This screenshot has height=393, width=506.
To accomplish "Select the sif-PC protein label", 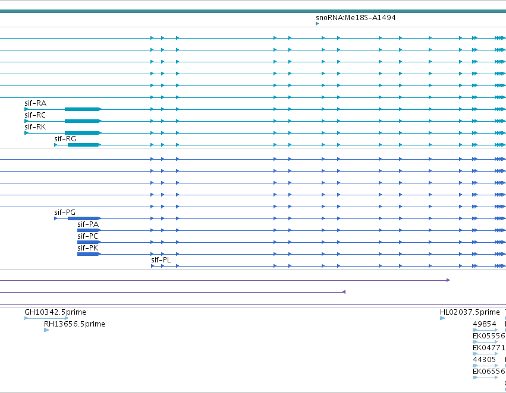I will (x=88, y=236).
